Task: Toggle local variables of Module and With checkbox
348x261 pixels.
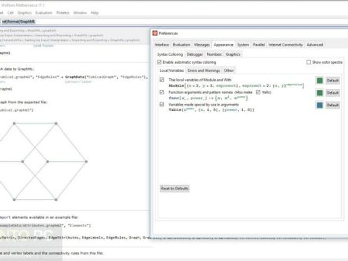Action: [162, 80]
